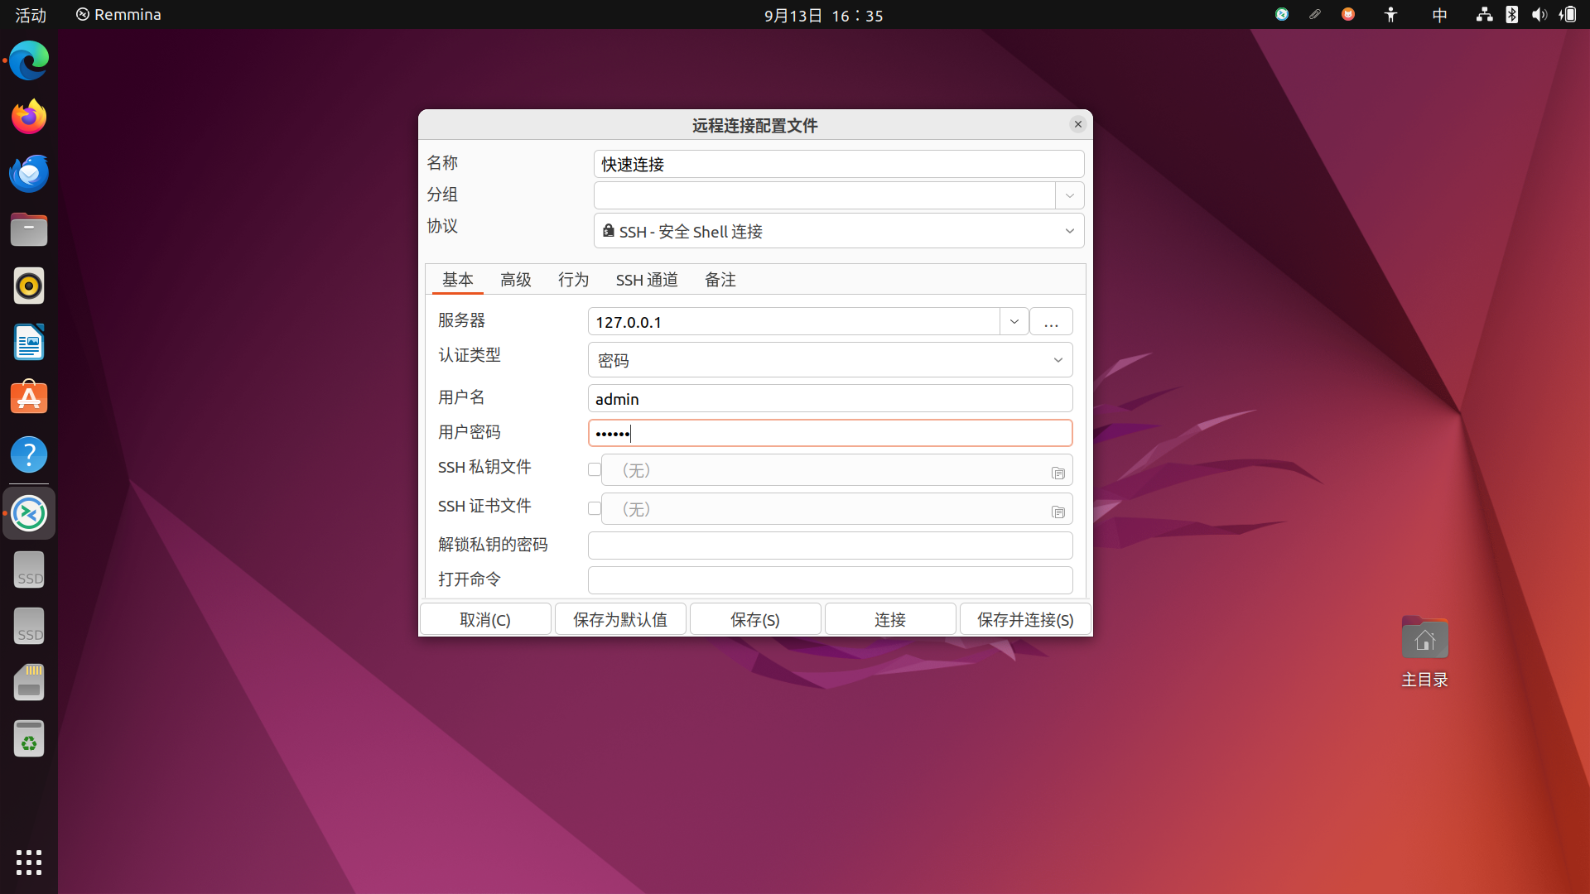Click the 连接 button
This screenshot has height=894, width=1590.
click(890, 619)
